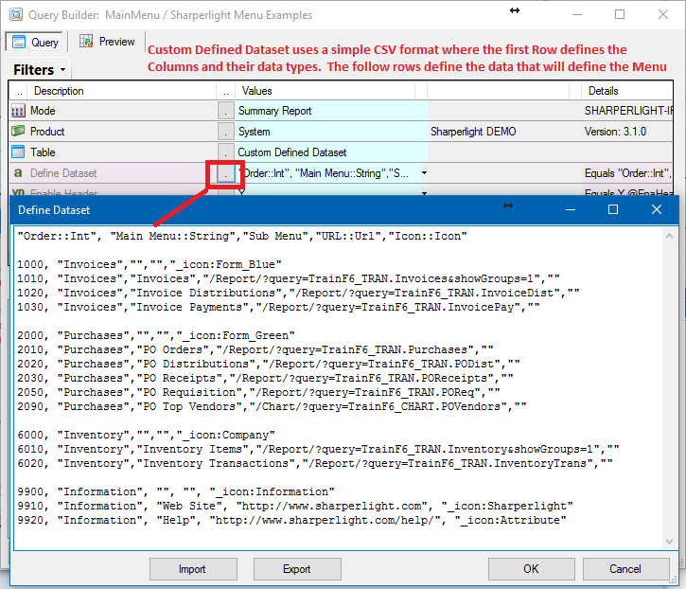Viewport: 686px width, 589px height.
Task: Click the 9910 Web Site line
Action: click(x=295, y=506)
